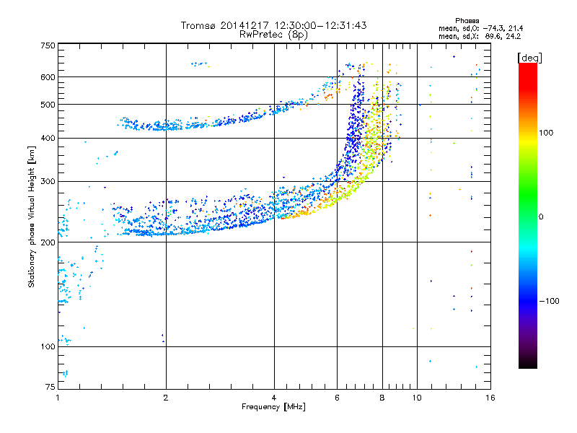Click the x-axis tick label '8'
577x433 pixels.
point(382,398)
